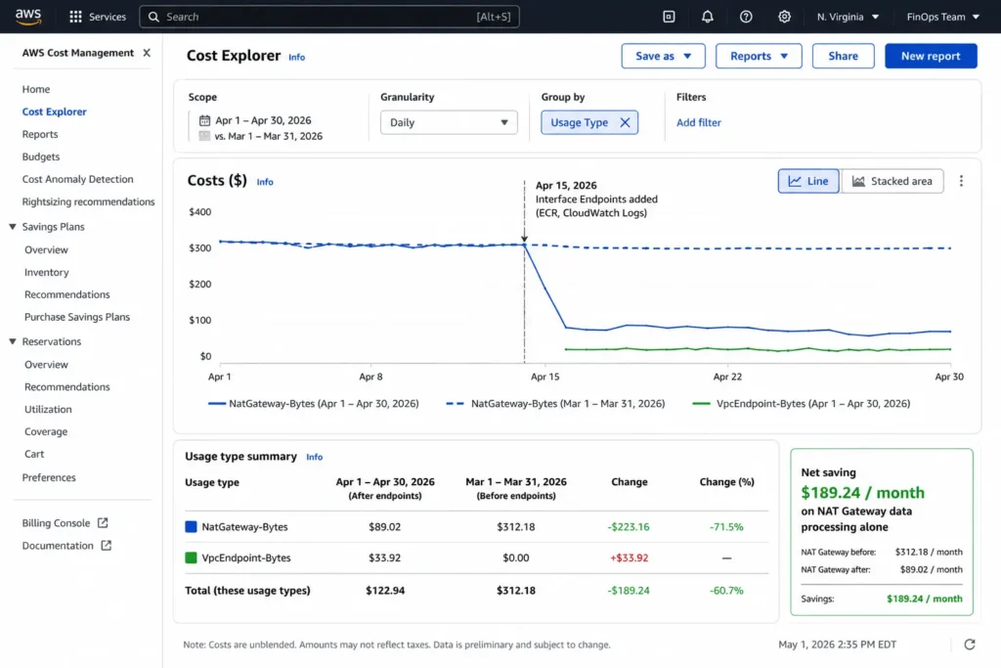Image resolution: width=1001 pixels, height=668 pixels.
Task: Close the AWS Cost Management side panel
Action: pos(147,53)
